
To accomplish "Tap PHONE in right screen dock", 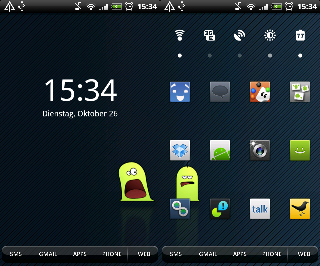I will click(x=272, y=254).
